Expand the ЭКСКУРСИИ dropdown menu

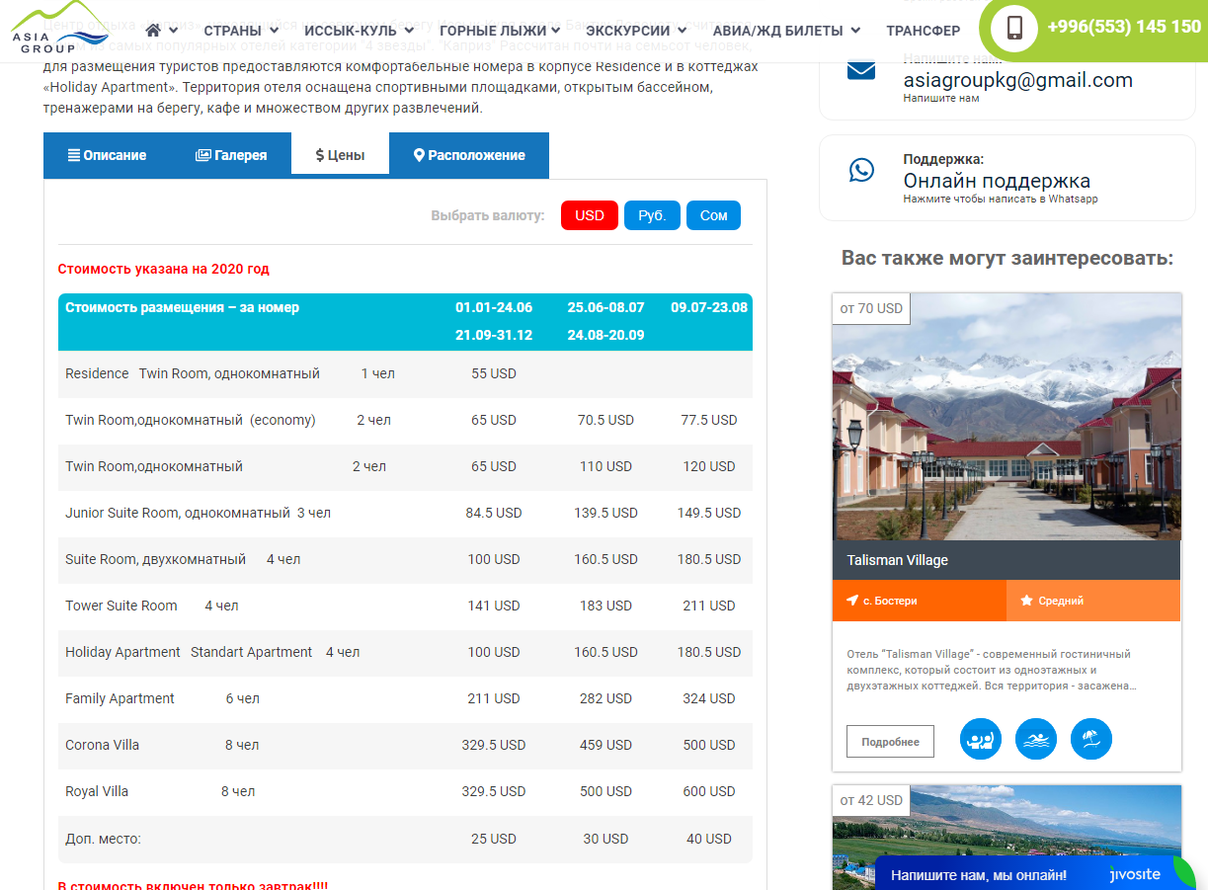tap(636, 31)
